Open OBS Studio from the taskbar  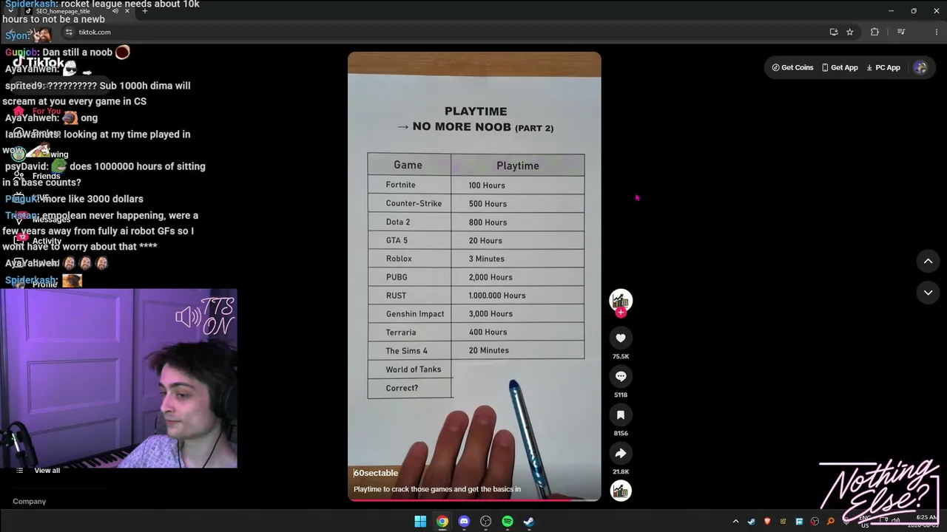click(485, 522)
